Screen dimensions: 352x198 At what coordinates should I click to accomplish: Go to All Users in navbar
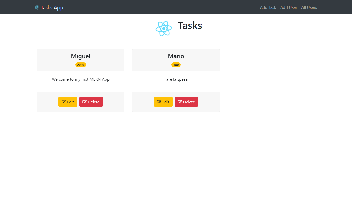309,7
